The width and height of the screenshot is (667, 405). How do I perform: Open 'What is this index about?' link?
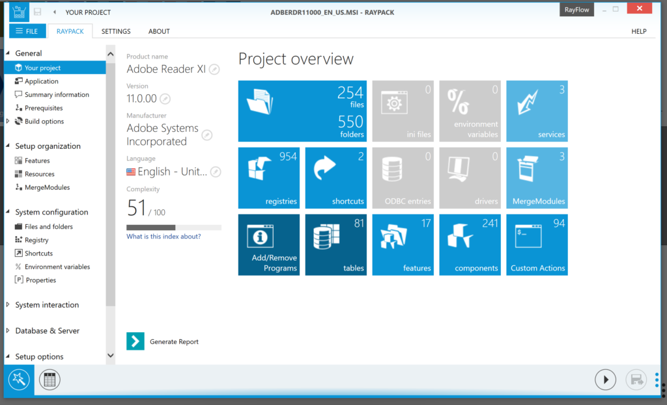[x=163, y=237]
